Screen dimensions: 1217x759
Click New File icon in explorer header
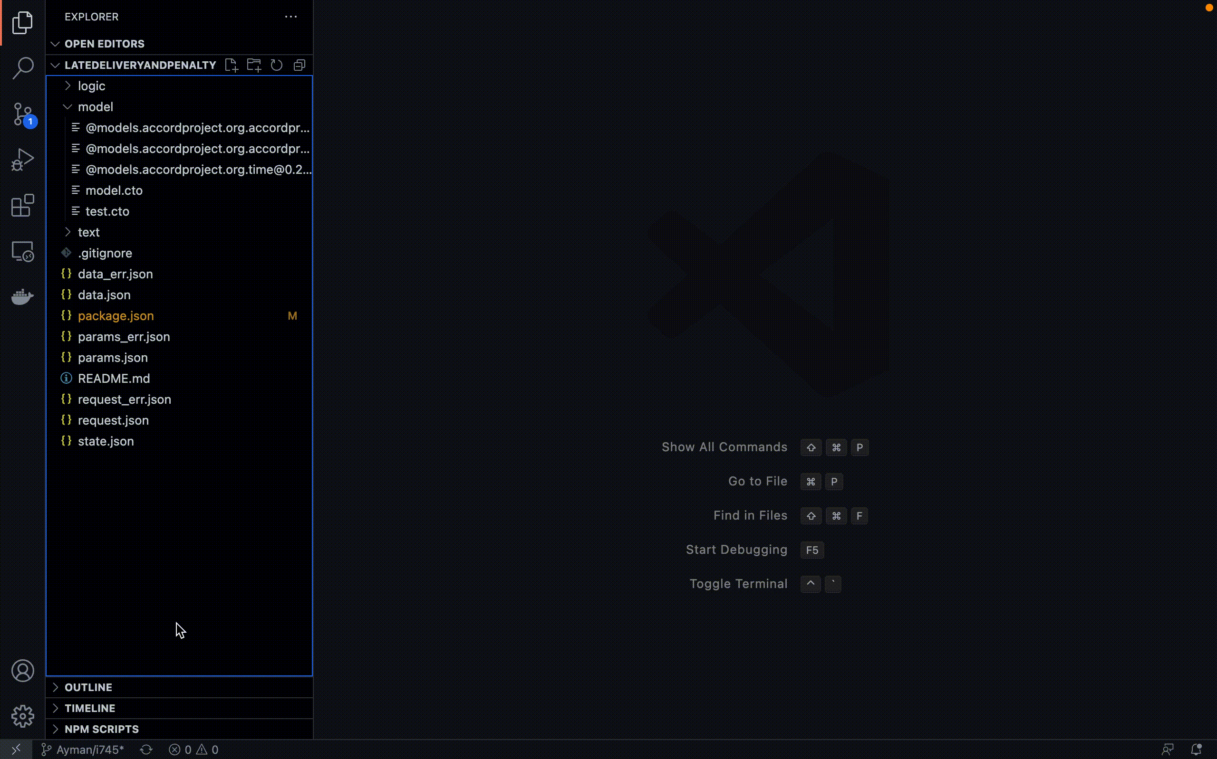click(x=231, y=65)
